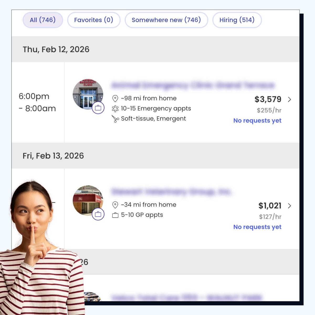Click the blurred clinic name above ~98 mi

193,85
